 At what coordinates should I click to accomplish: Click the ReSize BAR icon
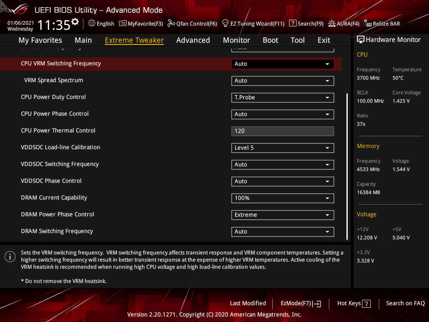(x=368, y=23)
